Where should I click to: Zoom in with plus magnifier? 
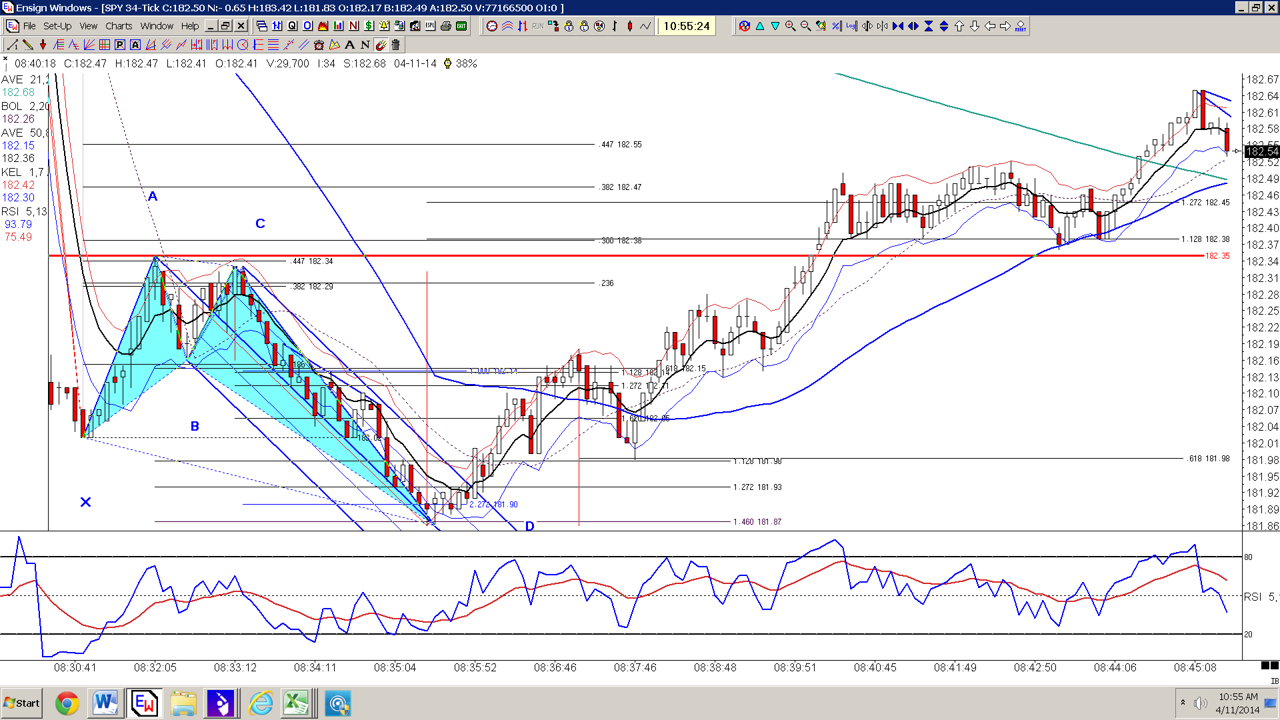tap(791, 26)
